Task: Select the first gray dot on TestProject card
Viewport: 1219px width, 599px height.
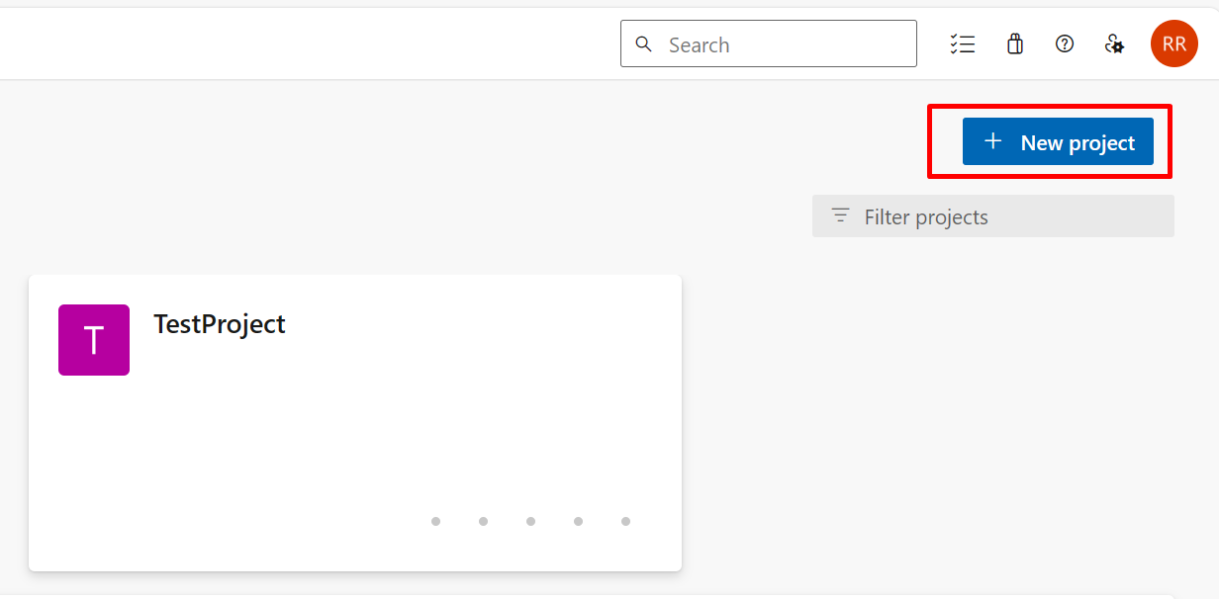Action: 435,521
